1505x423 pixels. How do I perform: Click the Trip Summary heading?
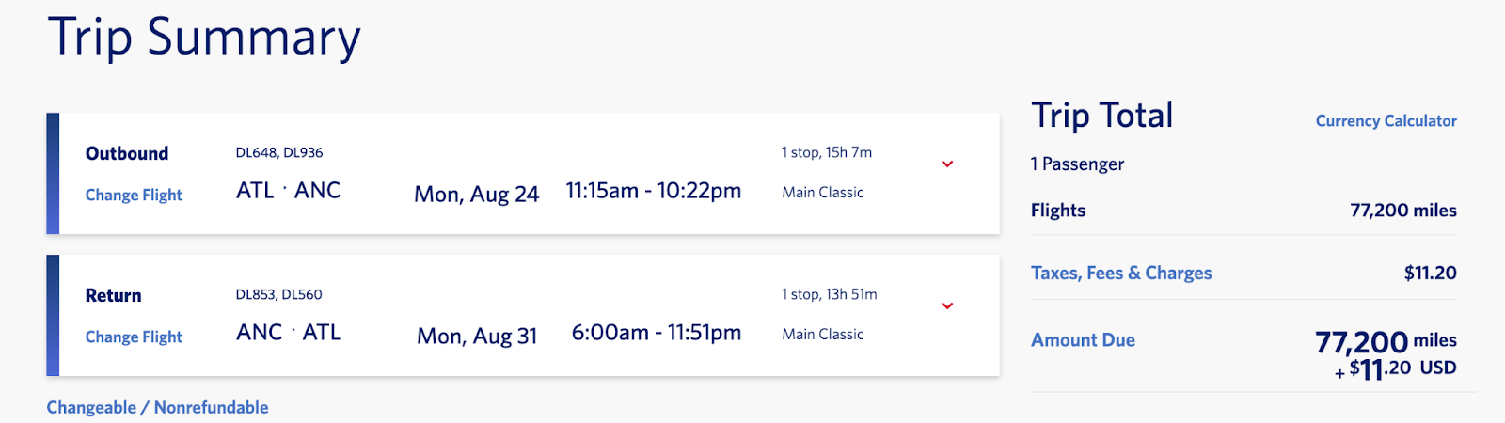pyautogui.click(x=204, y=38)
